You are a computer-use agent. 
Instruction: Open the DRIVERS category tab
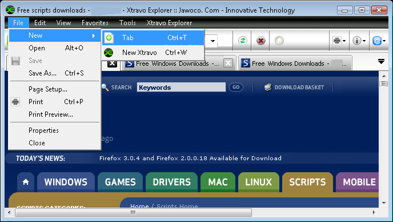point(171,182)
